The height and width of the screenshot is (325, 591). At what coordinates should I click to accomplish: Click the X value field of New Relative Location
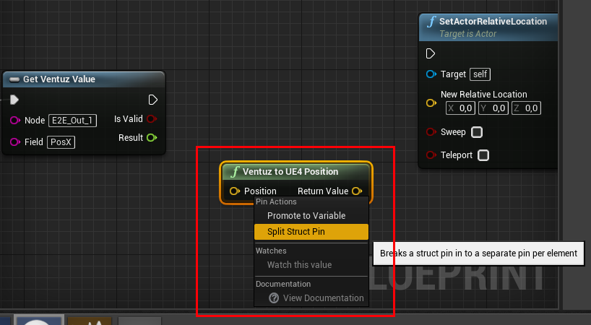[x=460, y=108]
